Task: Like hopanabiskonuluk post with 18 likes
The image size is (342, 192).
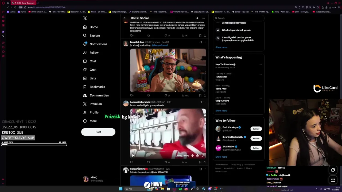Action: pos(167,162)
